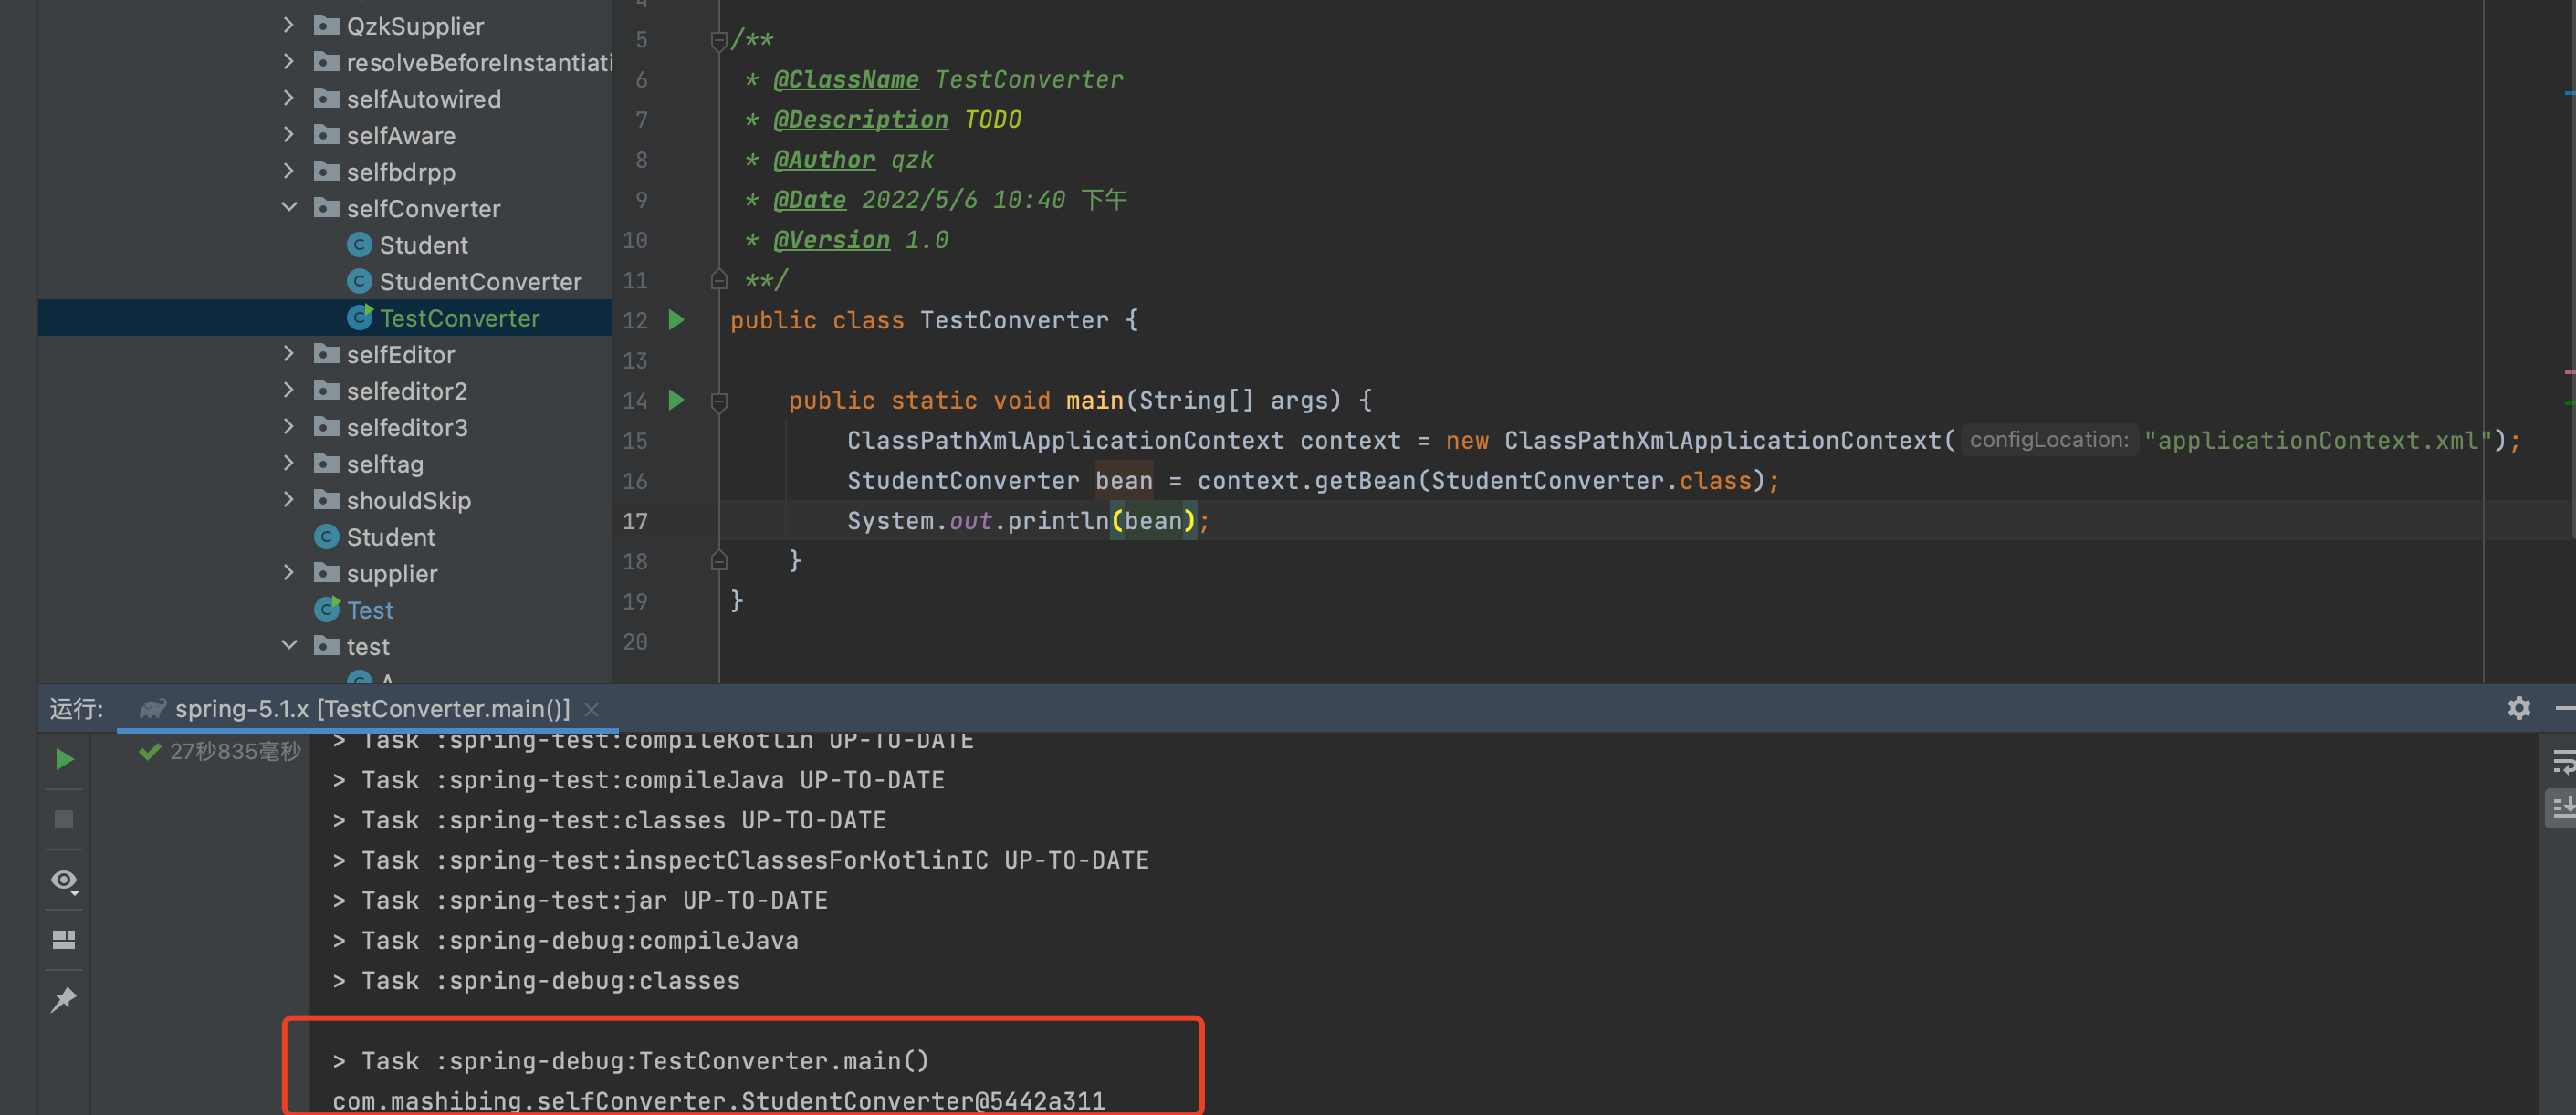Click the @ClassName doc tag
The image size is (2576, 1115).
[846, 80]
